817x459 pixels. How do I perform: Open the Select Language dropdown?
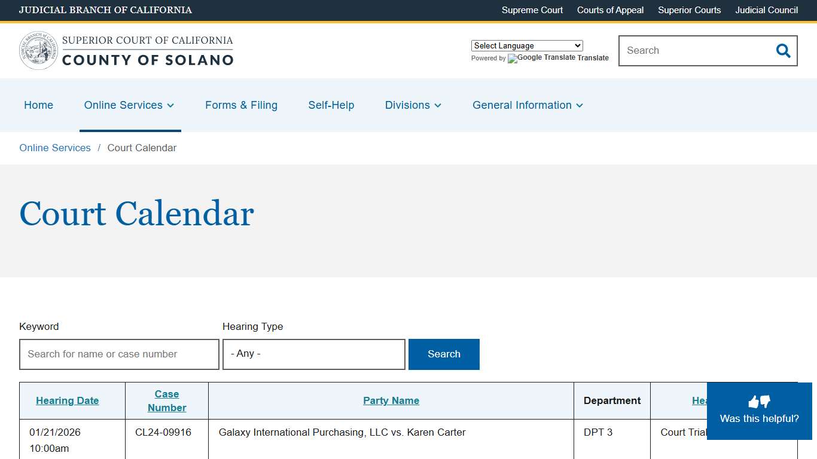[526, 45]
